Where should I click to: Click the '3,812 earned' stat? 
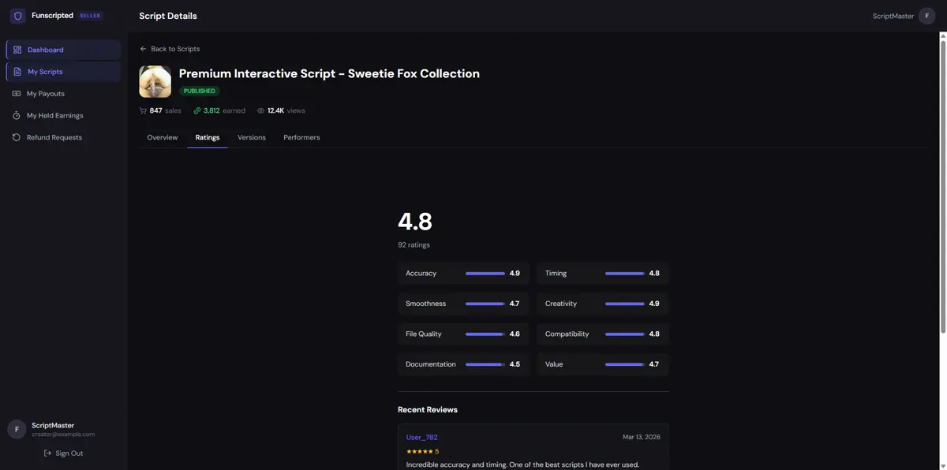coord(219,110)
